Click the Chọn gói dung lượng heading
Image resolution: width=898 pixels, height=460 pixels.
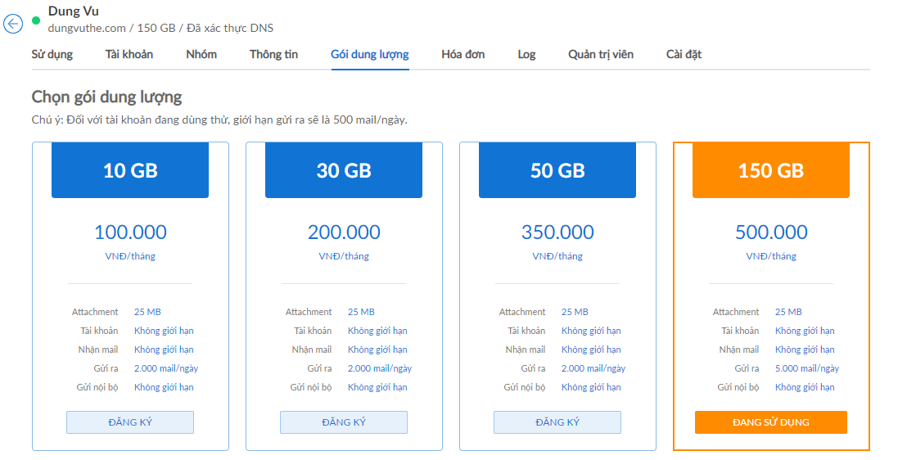point(106,97)
